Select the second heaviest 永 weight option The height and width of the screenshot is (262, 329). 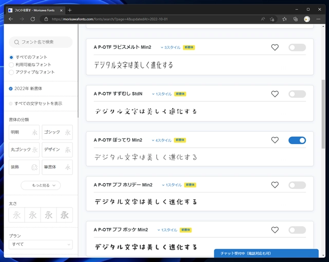tap(48, 215)
